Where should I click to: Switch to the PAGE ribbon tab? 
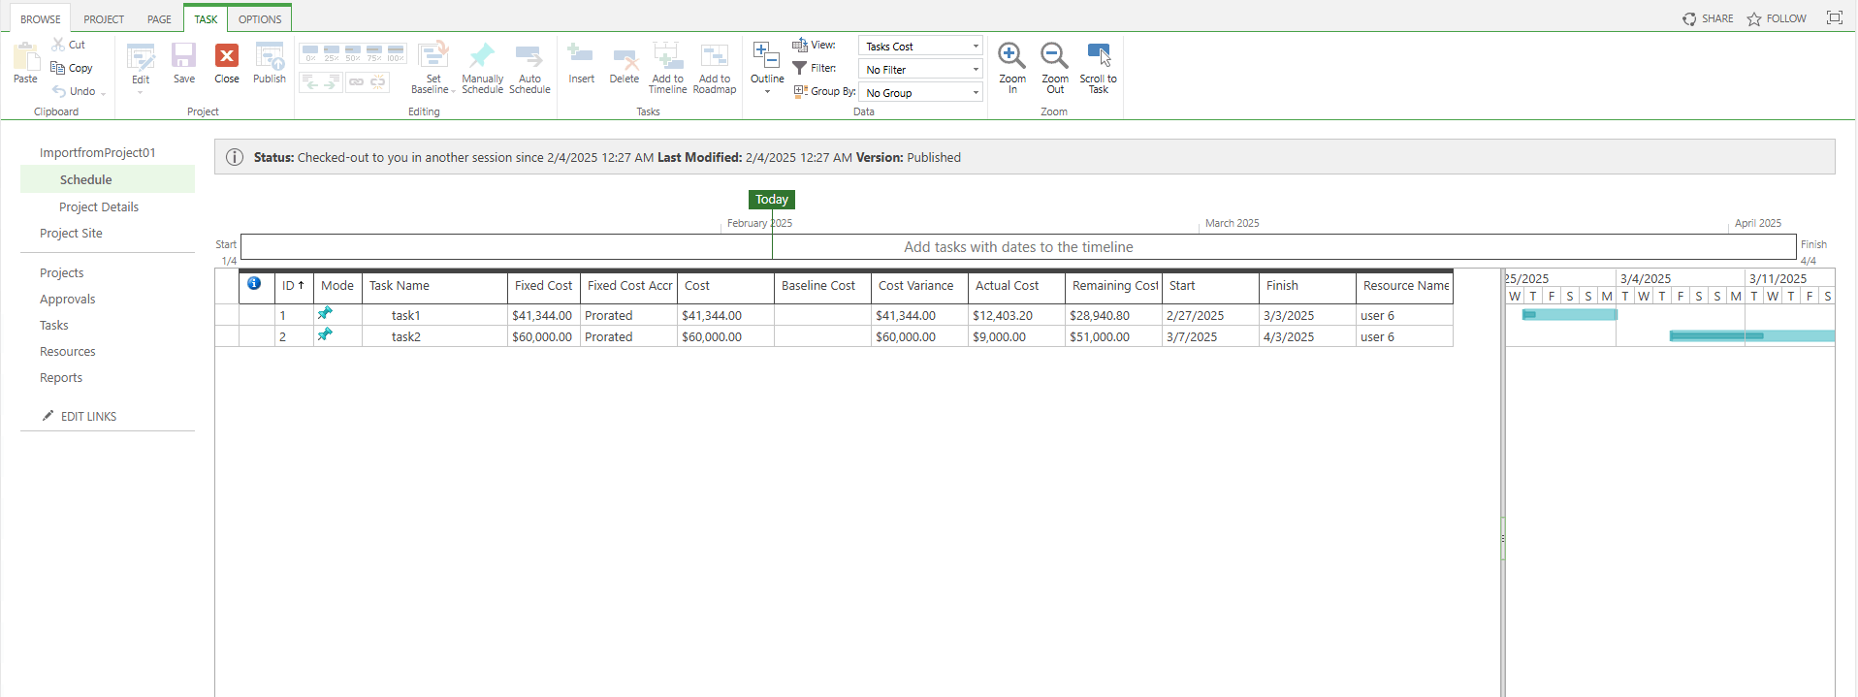click(x=159, y=19)
